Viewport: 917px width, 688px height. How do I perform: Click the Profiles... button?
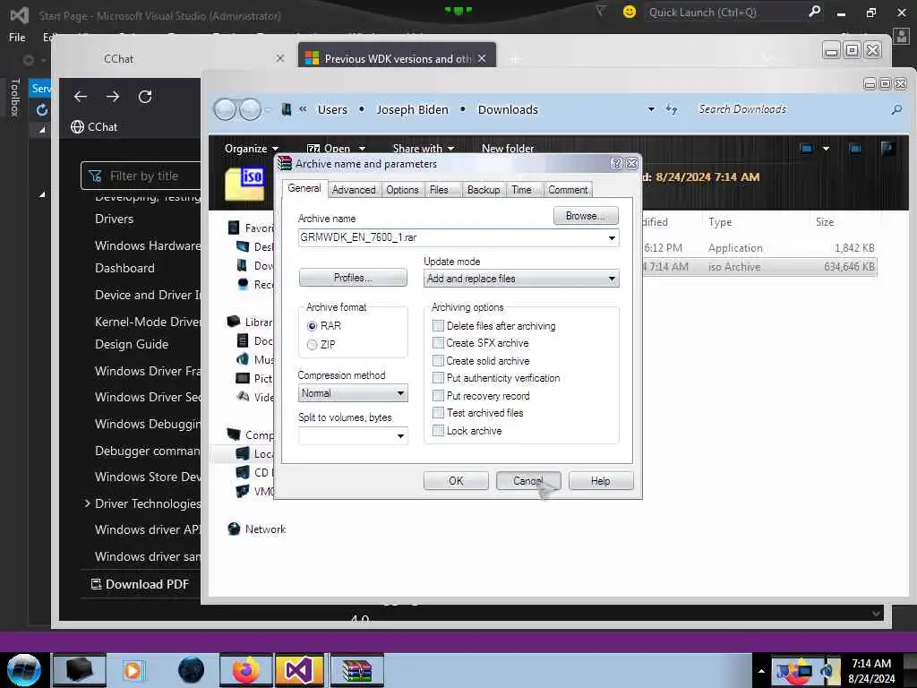pos(353,278)
